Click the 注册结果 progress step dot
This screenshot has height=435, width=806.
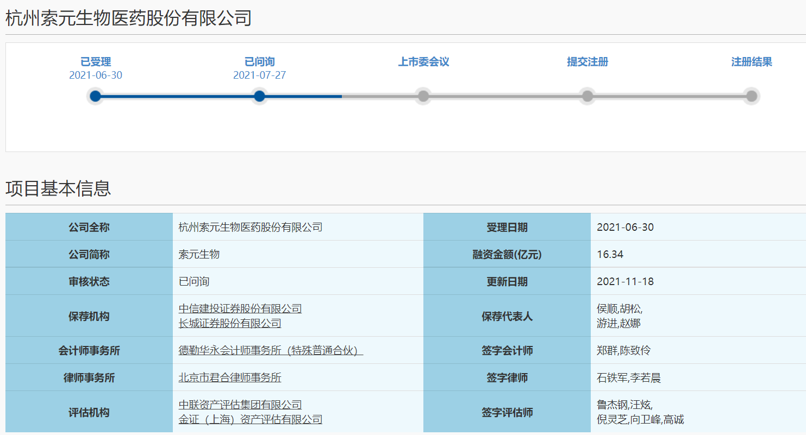click(x=752, y=96)
